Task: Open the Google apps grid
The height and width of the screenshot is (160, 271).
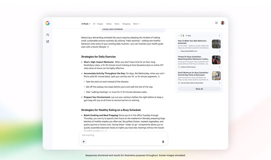Action: click(x=216, y=23)
